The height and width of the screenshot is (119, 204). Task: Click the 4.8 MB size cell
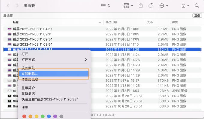(163, 70)
